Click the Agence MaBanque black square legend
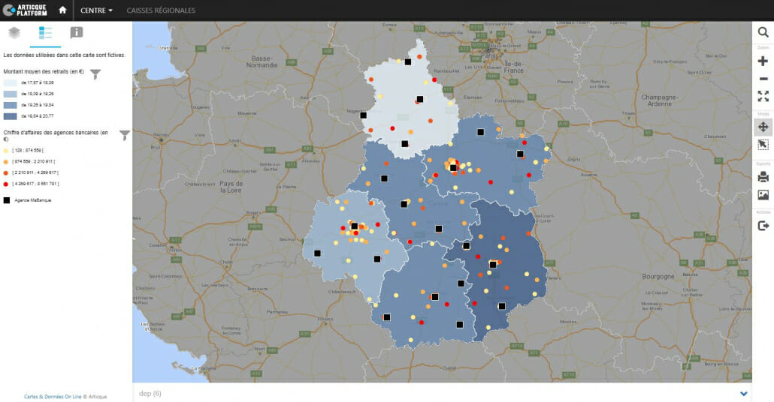Image resolution: width=774 pixels, height=402 pixels. point(7,200)
